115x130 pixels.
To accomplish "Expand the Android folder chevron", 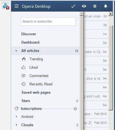I will tap(16, 117).
